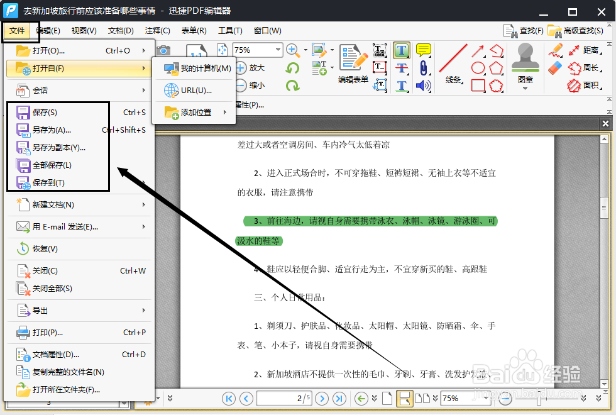The width and height of the screenshot is (616, 415).
Task: Click the green go back view arrow
Action: [361, 399]
